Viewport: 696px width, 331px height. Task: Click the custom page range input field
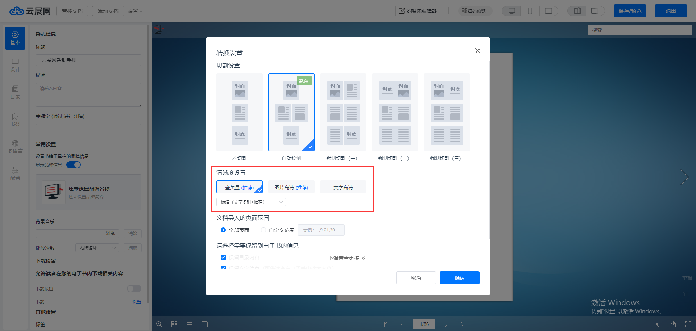click(x=321, y=230)
